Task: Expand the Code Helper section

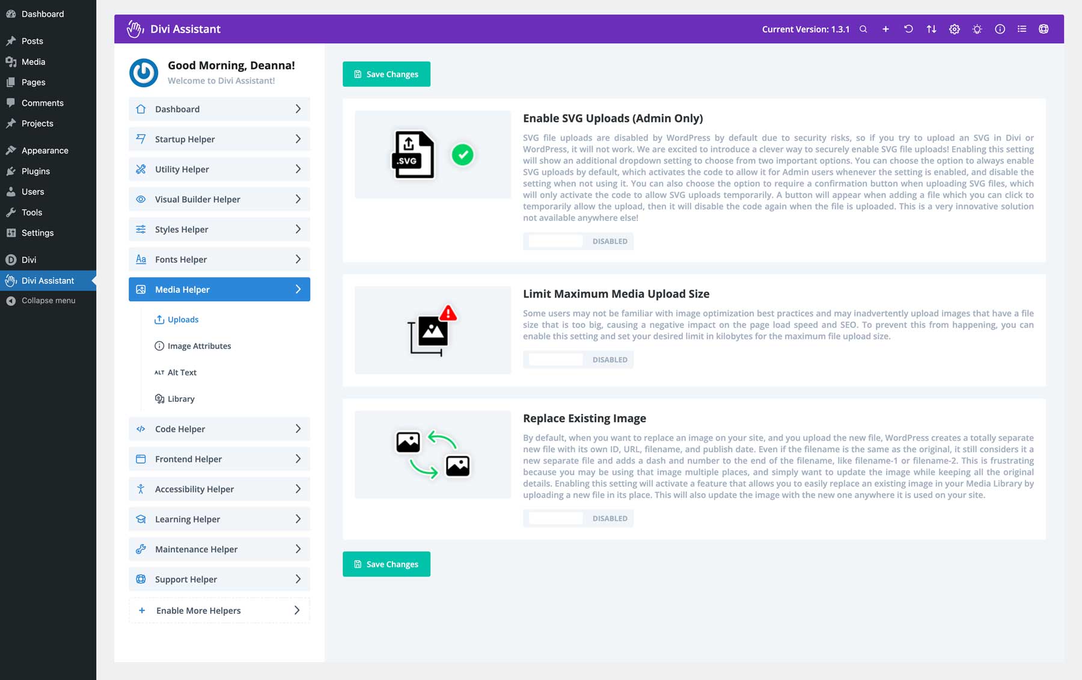Action: click(x=219, y=429)
